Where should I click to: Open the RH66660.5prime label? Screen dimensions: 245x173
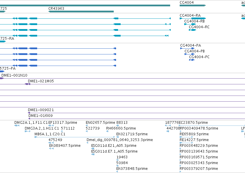[x=121, y=128]
